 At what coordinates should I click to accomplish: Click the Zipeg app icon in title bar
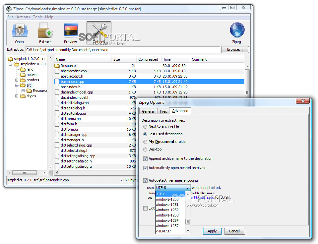[9, 9]
